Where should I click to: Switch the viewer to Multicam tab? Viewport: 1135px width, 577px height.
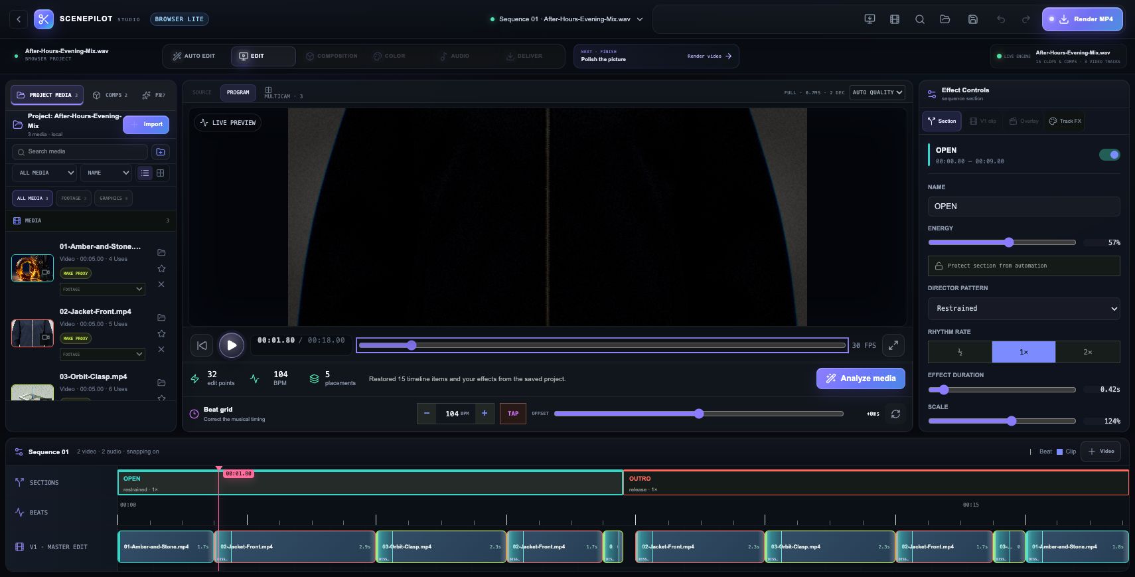click(283, 92)
